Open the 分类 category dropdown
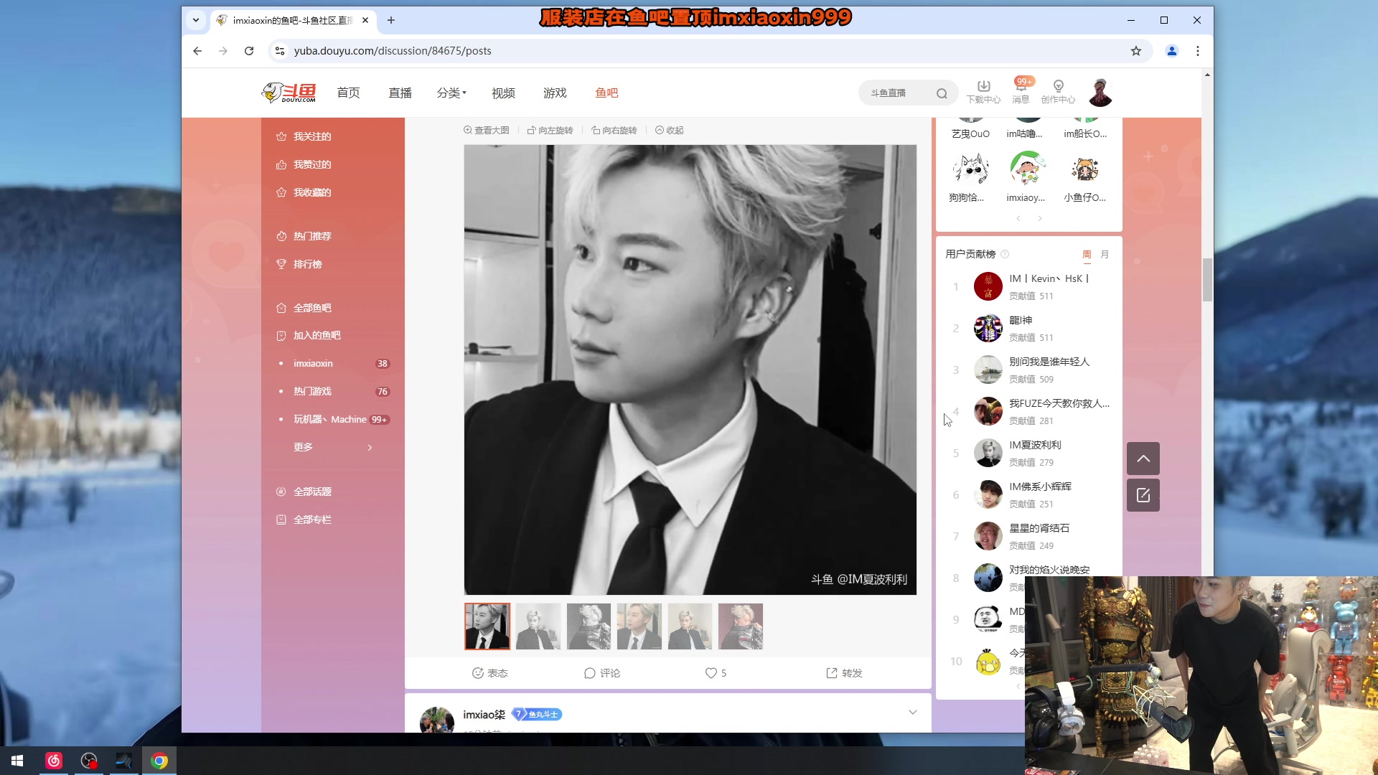 (x=451, y=93)
